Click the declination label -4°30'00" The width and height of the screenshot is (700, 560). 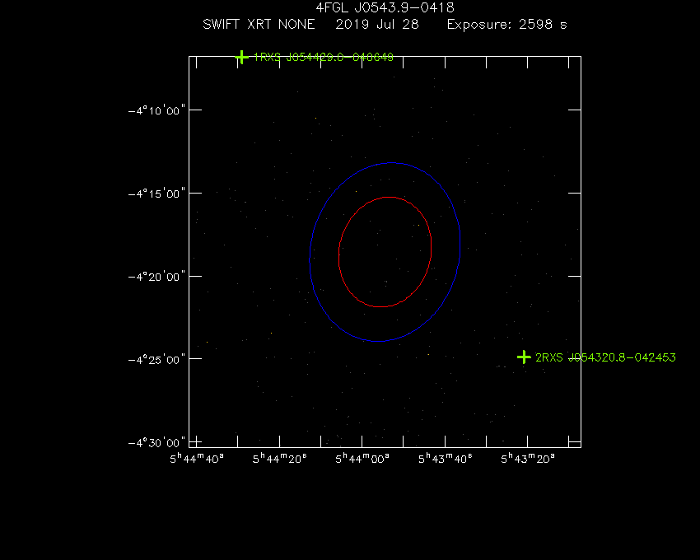[x=156, y=442]
